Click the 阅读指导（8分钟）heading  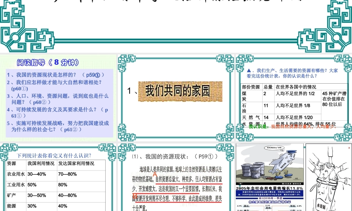48,62
